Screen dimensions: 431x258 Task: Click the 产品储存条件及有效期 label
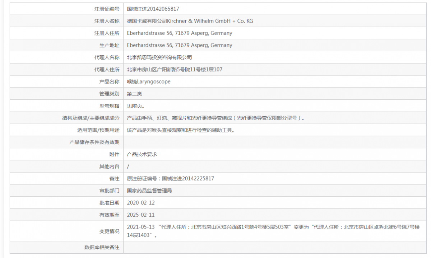(94, 142)
